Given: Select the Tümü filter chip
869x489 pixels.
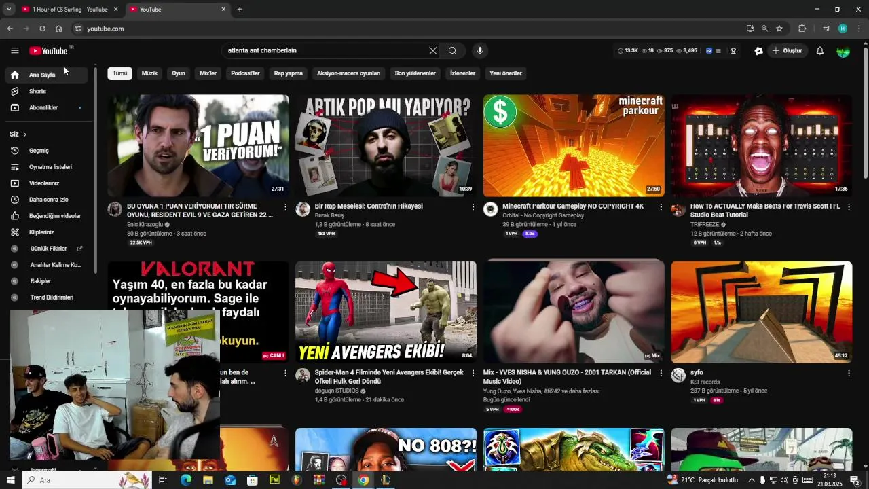Looking at the screenshot, I should [120, 73].
